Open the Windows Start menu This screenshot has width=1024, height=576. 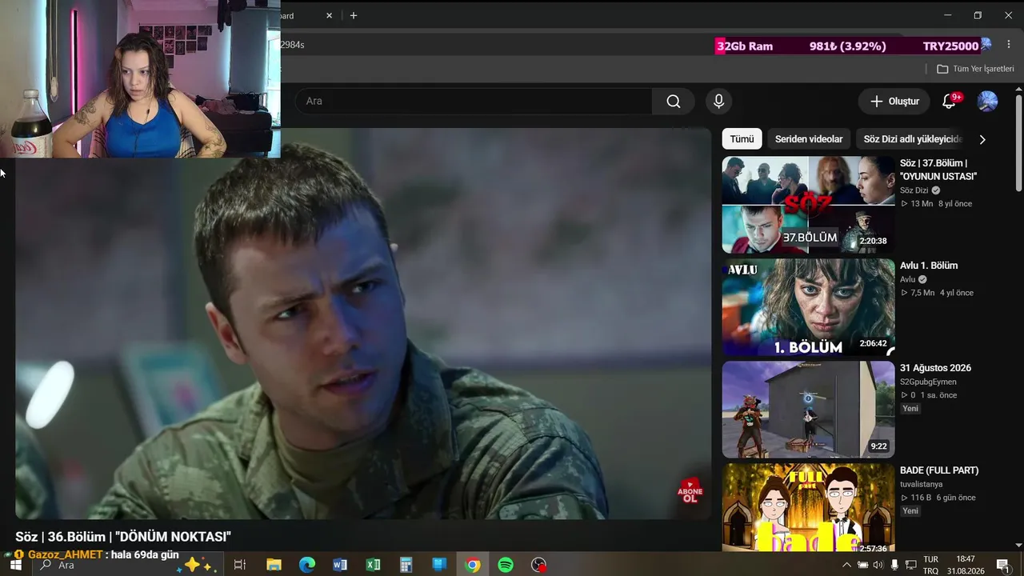[x=15, y=565]
